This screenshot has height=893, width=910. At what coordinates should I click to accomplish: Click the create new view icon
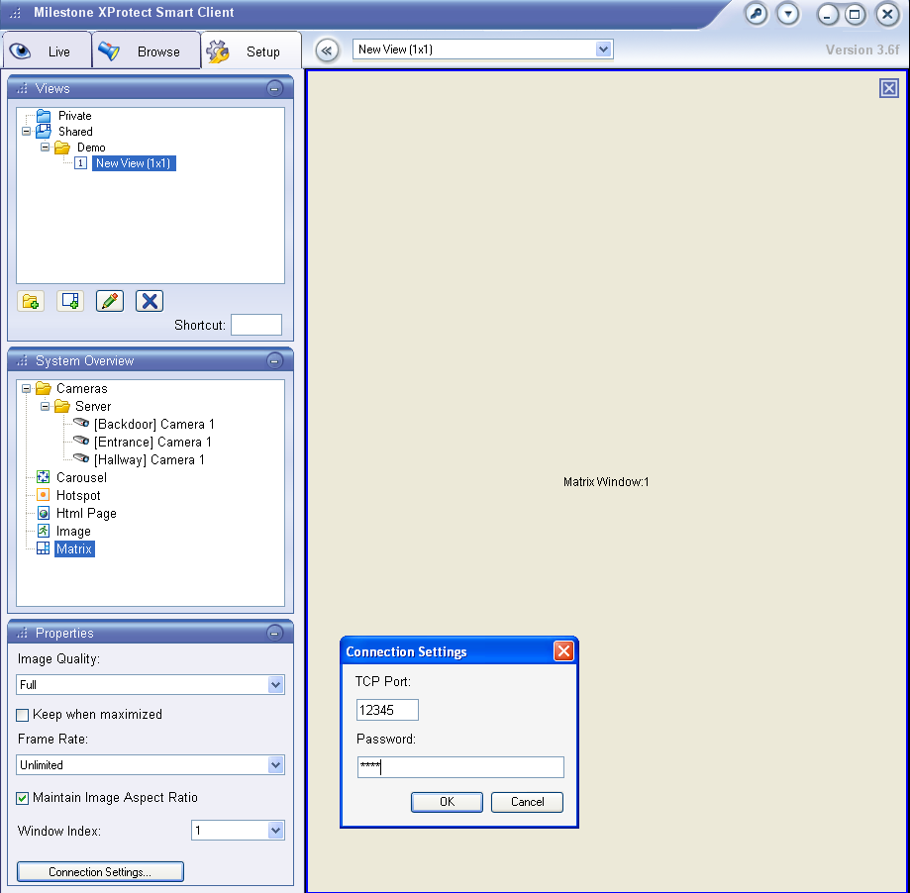[x=69, y=301]
